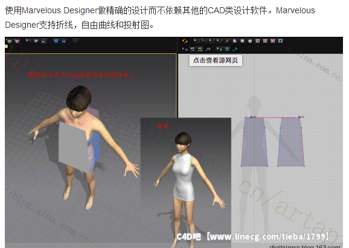Click the 点击查看源网页 button
The height and width of the screenshot is (248, 349).
[216, 60]
